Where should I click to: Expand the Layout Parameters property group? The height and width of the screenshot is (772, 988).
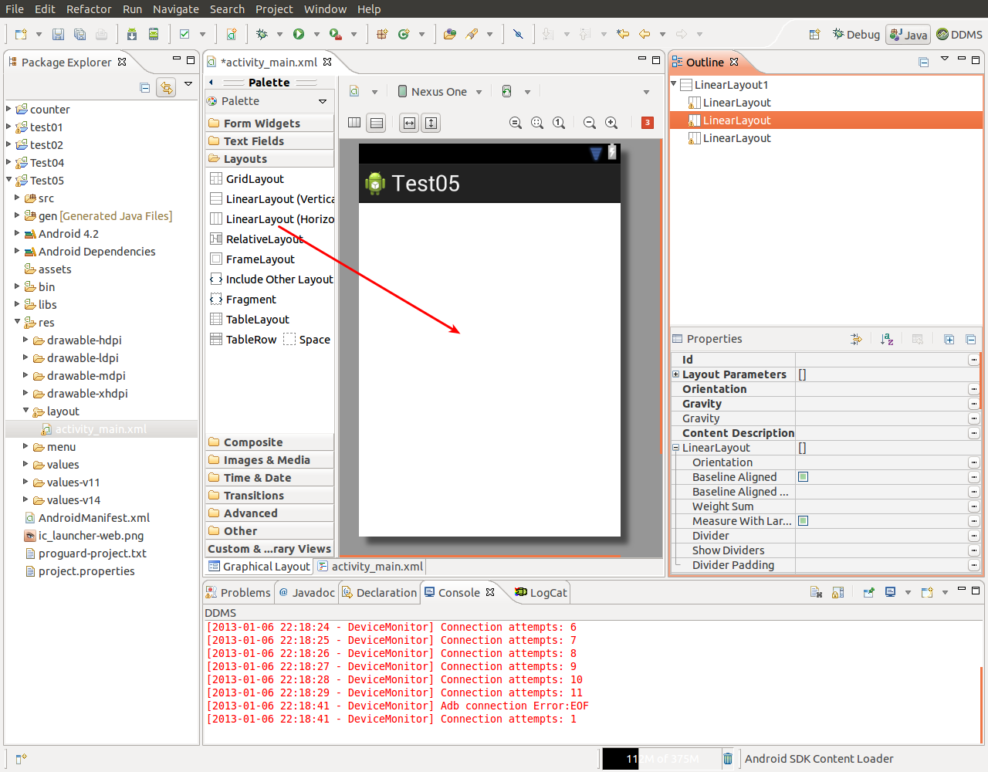pyautogui.click(x=675, y=374)
